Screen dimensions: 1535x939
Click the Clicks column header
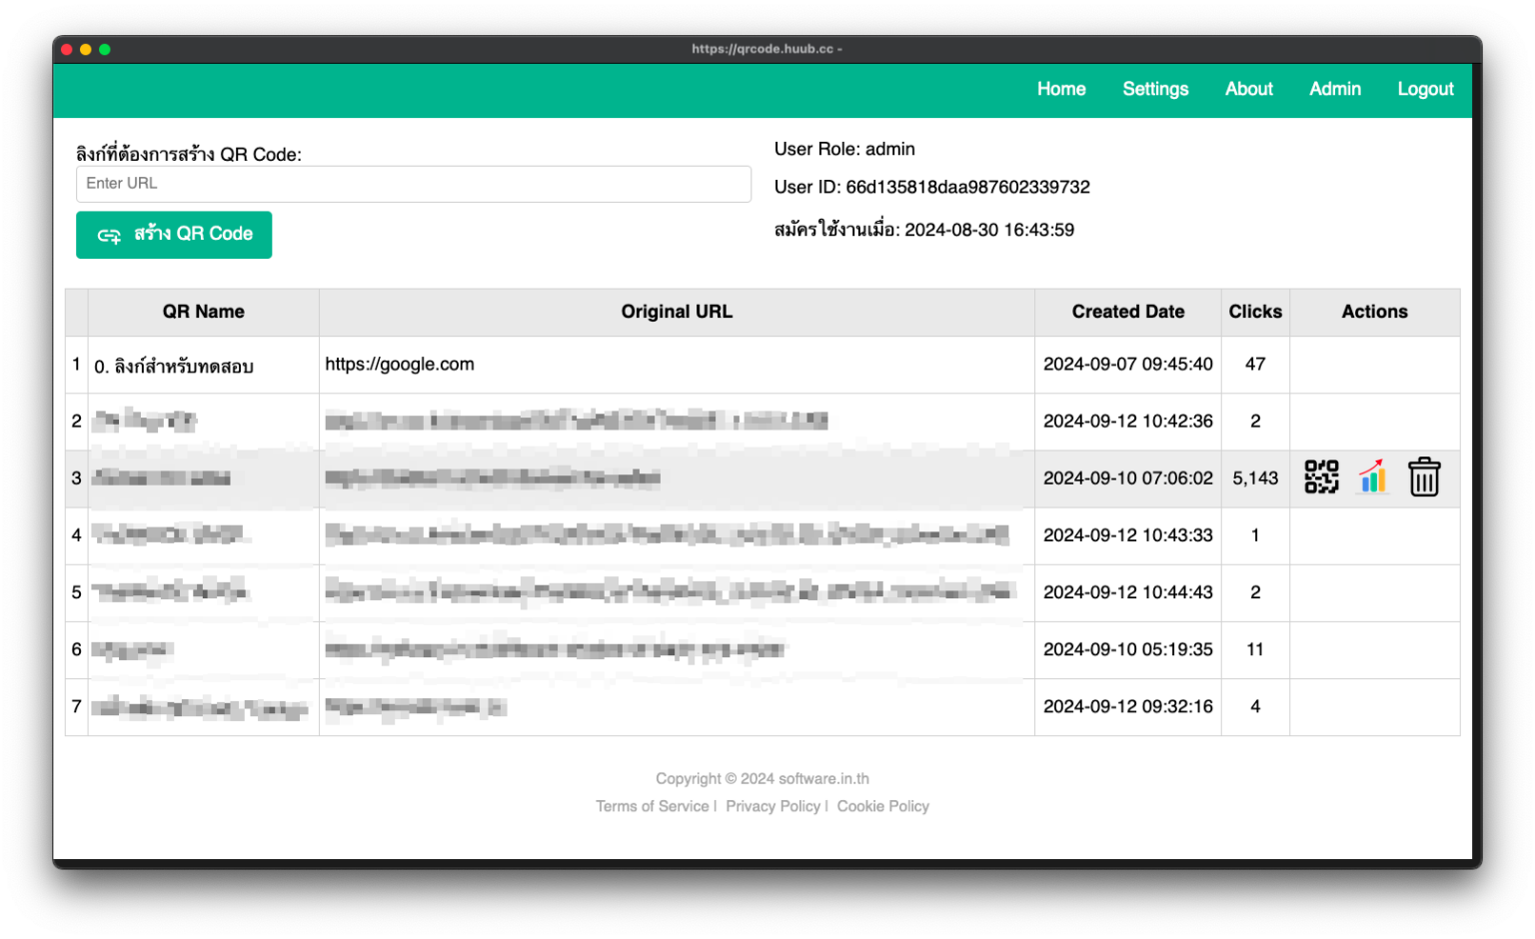(x=1255, y=312)
